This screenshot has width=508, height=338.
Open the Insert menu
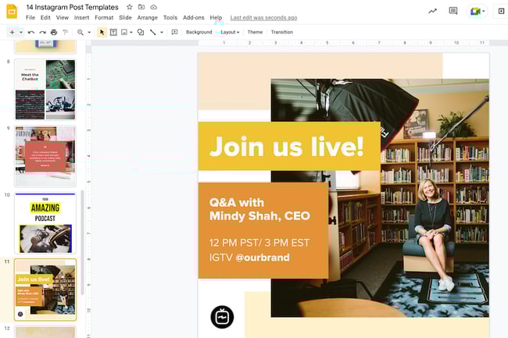pyautogui.click(x=81, y=17)
